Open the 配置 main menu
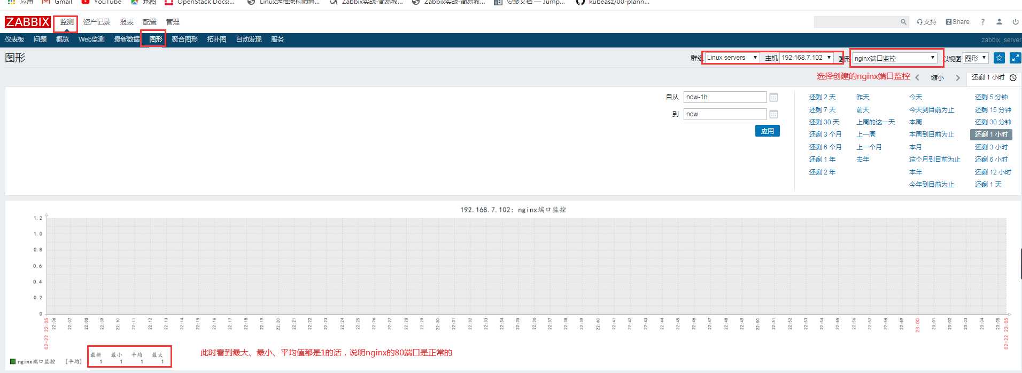This screenshot has width=1022, height=373. click(x=150, y=22)
